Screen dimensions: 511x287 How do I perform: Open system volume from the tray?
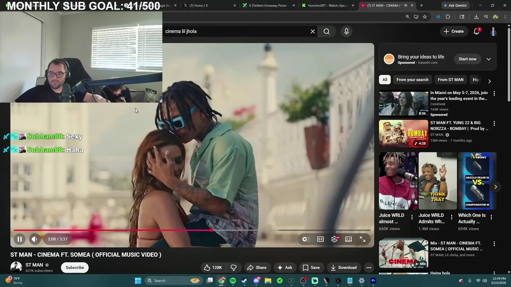point(485,281)
